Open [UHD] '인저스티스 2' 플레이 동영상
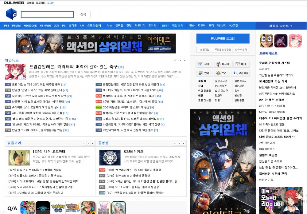This screenshot has width=307, height=214. 128,176
